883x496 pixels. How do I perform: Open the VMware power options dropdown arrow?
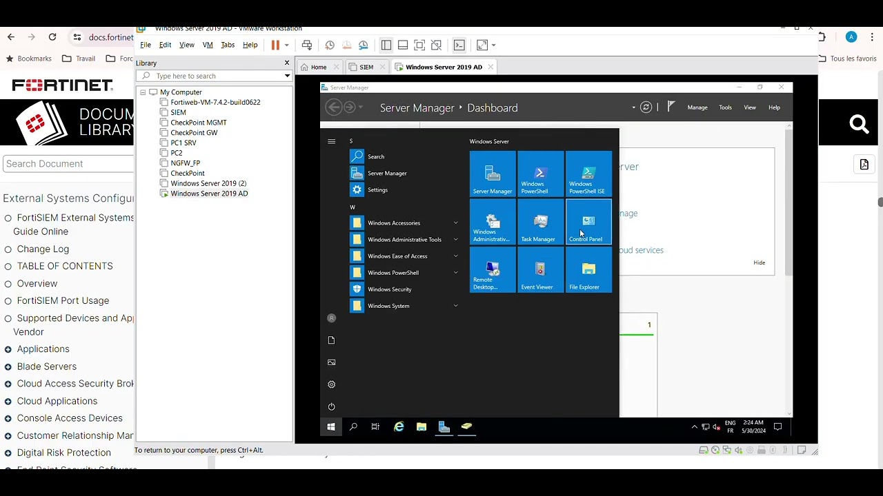coord(286,45)
